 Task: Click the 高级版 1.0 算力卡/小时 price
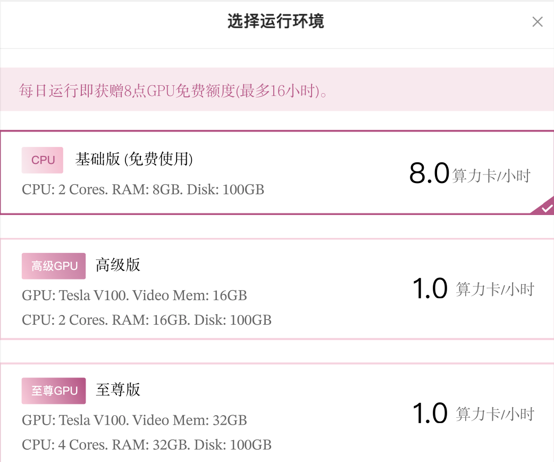473,288
